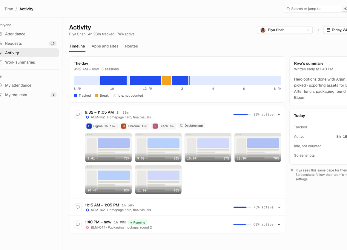Open the 11:02 screenshot thumbnail
The height and width of the screenshot is (250, 347).
click(158, 180)
